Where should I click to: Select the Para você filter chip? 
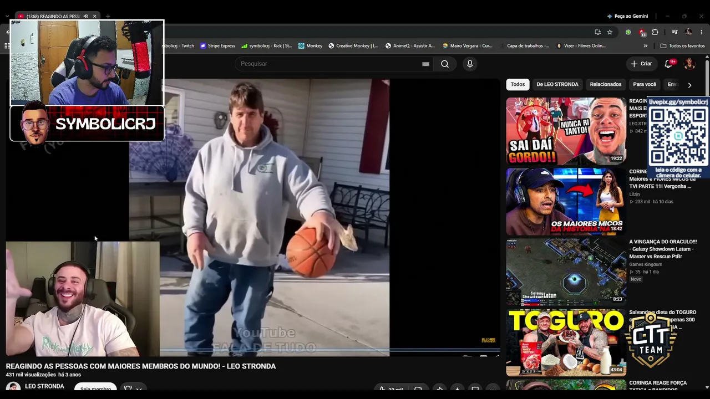645,84
